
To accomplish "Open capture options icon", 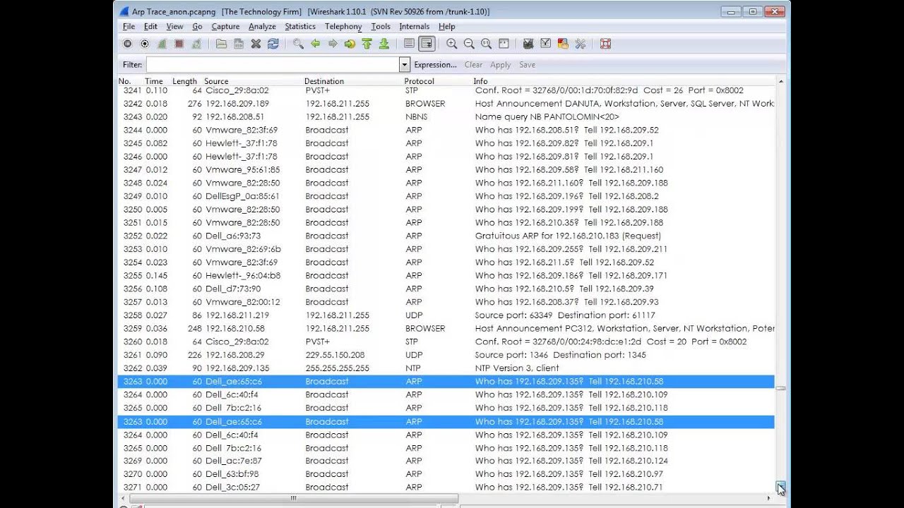I will tap(145, 44).
